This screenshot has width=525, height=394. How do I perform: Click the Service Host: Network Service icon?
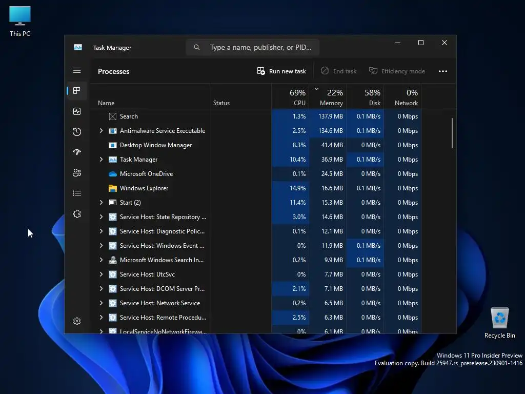113,303
